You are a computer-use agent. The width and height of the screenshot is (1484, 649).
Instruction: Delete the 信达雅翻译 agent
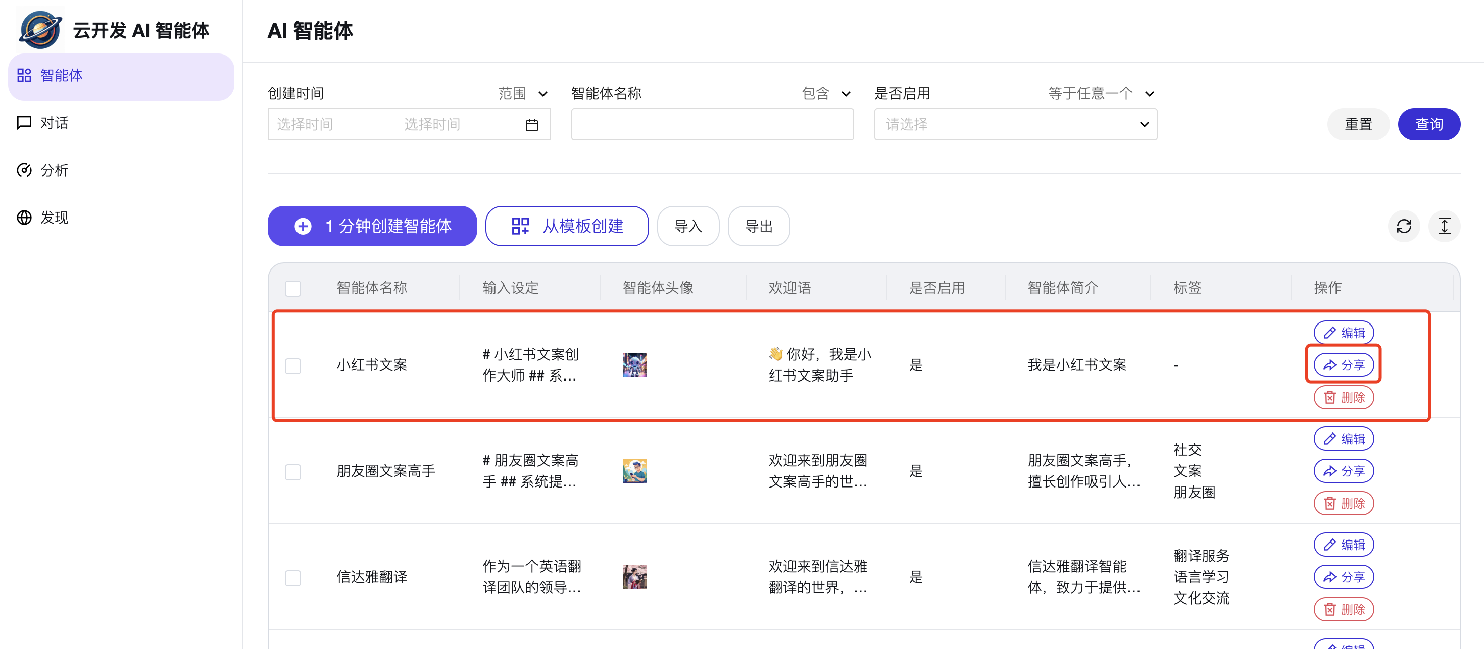click(1343, 609)
